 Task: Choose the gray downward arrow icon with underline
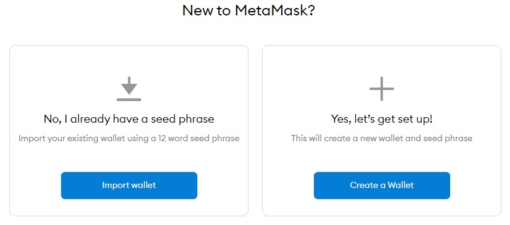coord(129,89)
